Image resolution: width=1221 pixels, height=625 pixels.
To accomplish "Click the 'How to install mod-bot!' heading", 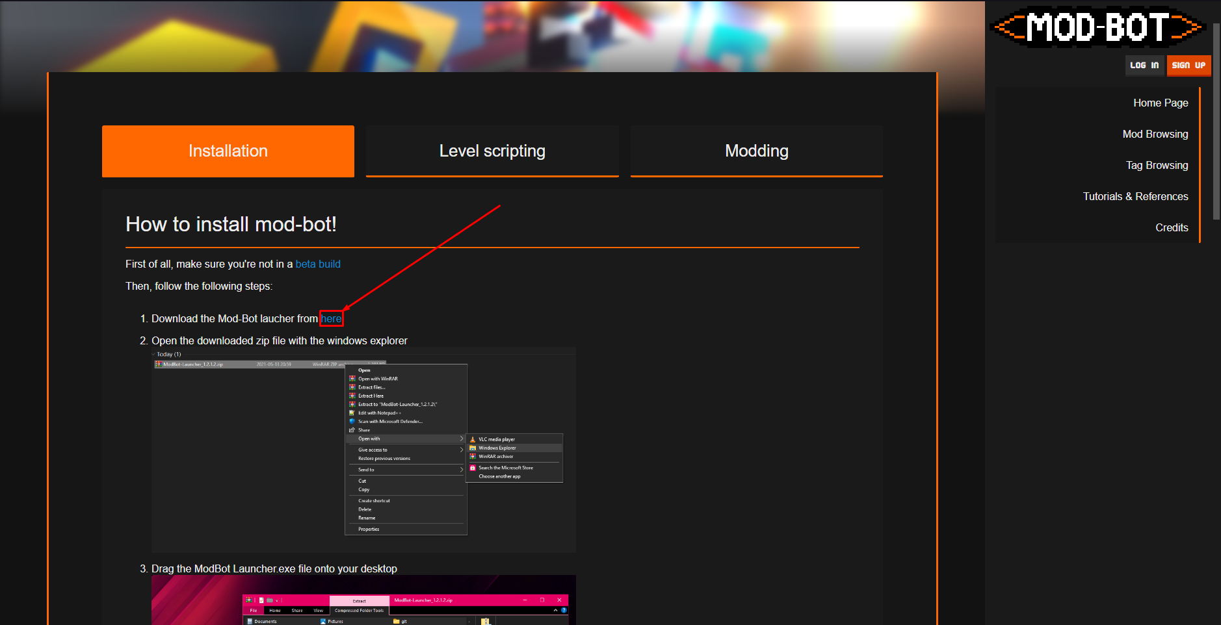I will click(x=231, y=224).
